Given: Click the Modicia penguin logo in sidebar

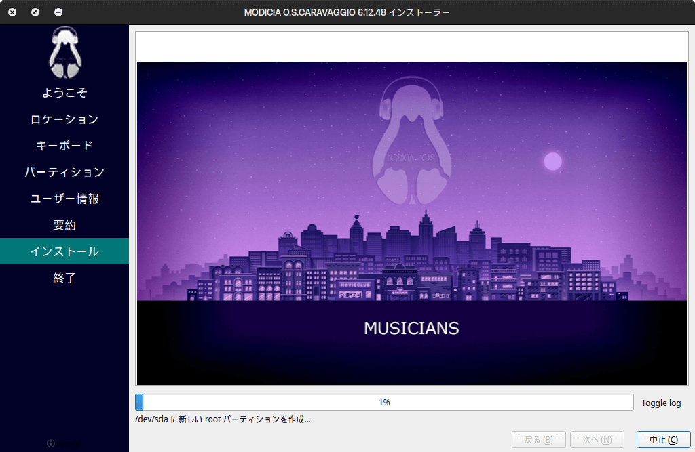Looking at the screenshot, I should pos(64,52).
